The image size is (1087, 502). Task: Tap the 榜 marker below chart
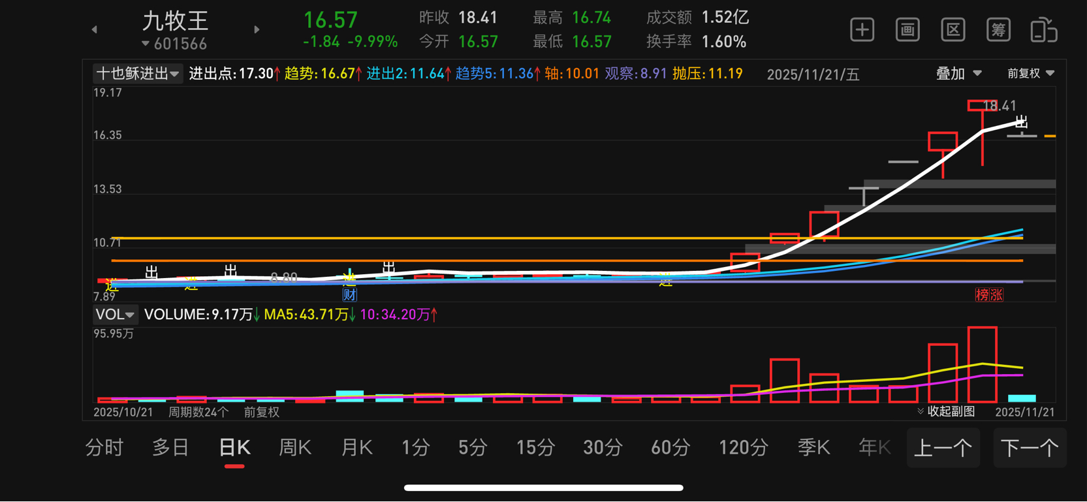[x=981, y=295]
